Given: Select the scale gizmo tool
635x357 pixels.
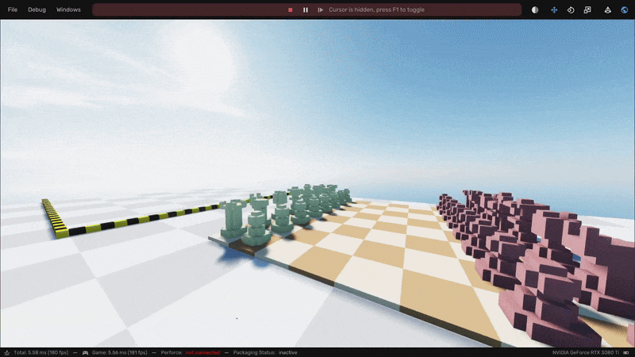Looking at the screenshot, I should (587, 10).
